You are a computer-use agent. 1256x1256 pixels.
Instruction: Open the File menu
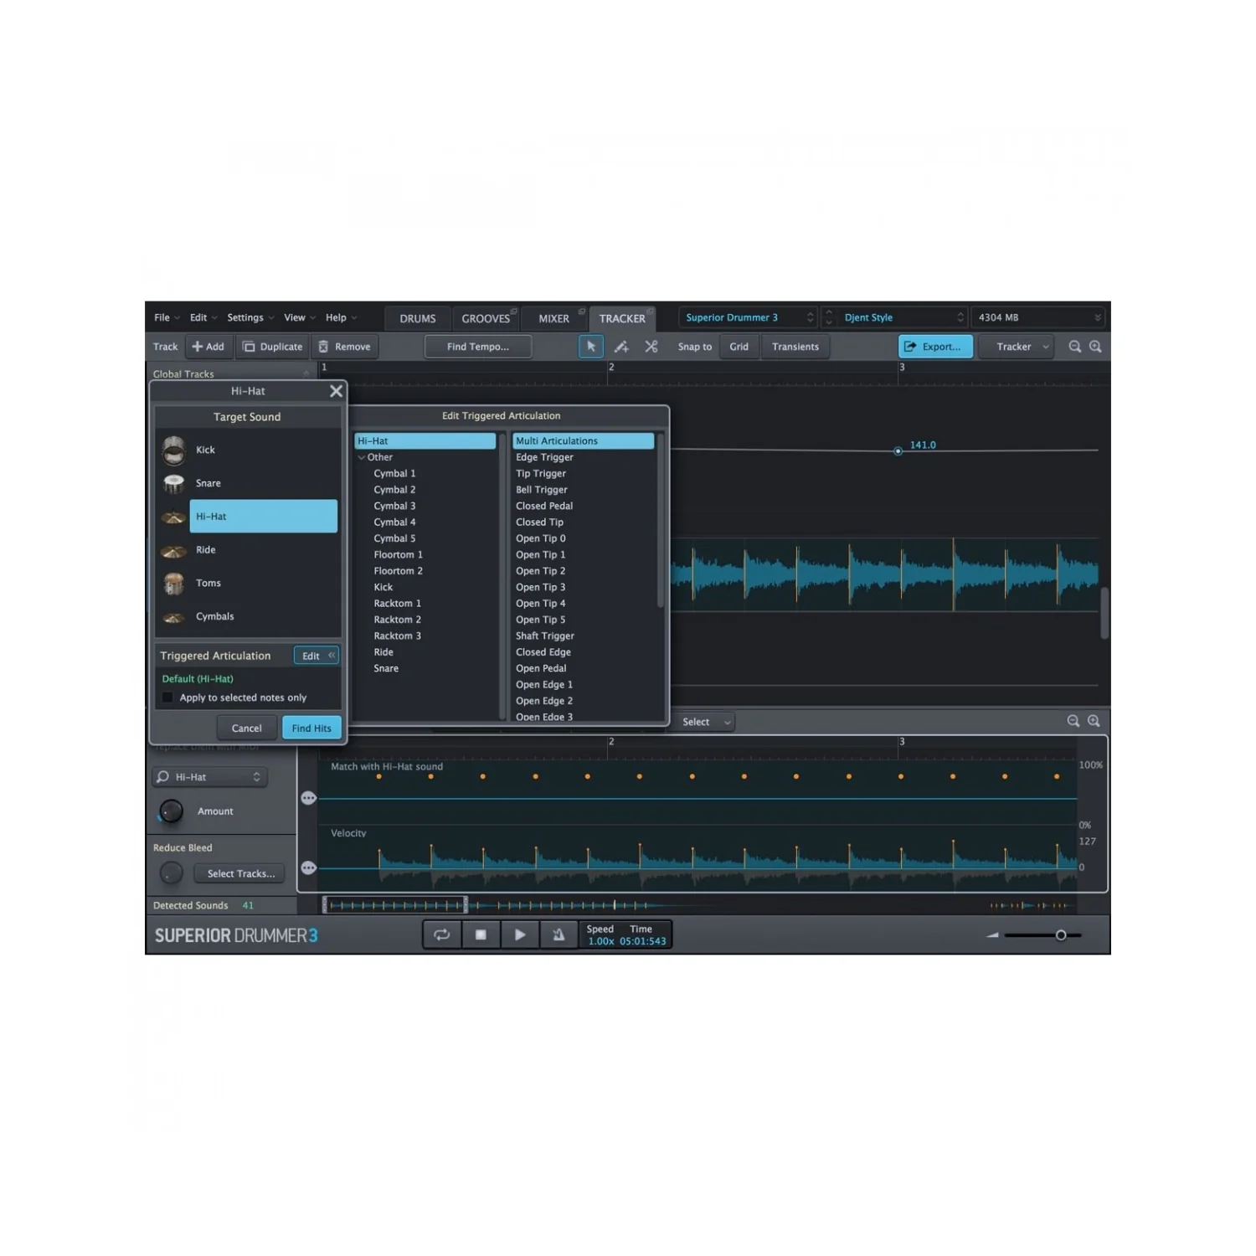coord(167,317)
